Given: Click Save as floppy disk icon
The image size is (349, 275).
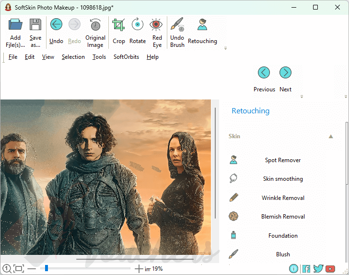Looking at the screenshot, I should (35, 25).
